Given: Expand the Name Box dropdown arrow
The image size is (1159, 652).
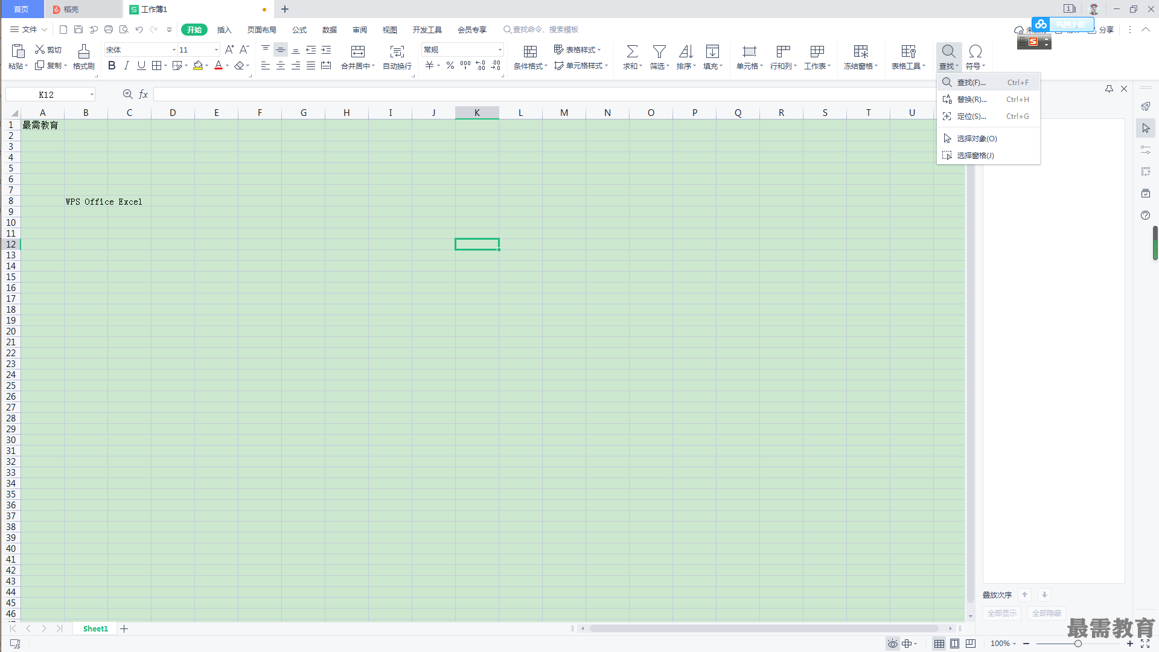Looking at the screenshot, I should (92, 95).
